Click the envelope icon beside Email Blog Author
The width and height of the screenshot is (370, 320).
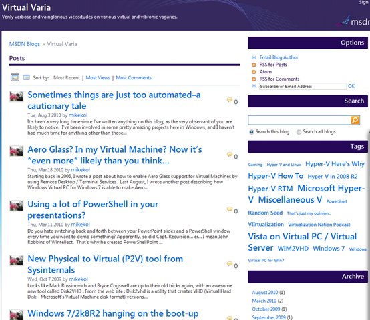254,57
